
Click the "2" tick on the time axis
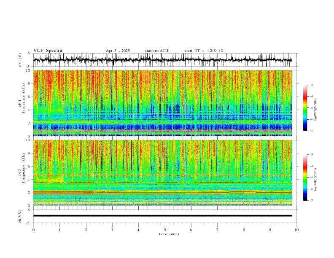click(x=86, y=230)
